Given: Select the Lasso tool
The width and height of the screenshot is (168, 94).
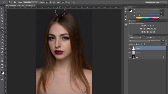Looking at the screenshot, I should [x=2, y=15].
